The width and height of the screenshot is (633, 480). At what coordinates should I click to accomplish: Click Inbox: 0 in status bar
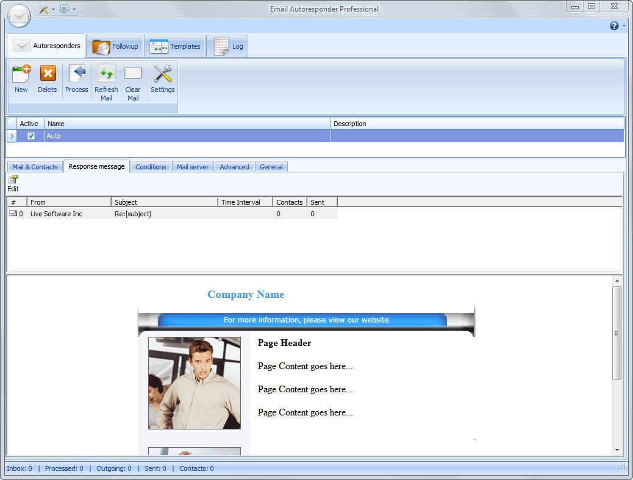coord(20,468)
